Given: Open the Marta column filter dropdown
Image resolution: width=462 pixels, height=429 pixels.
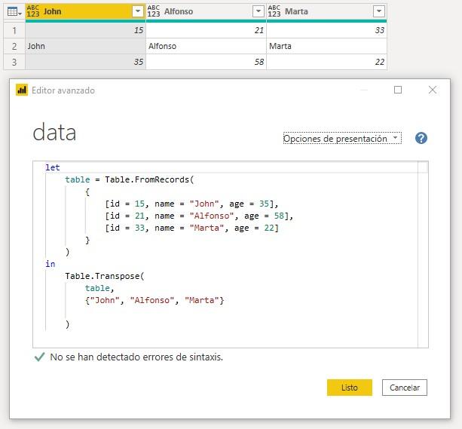Looking at the screenshot, I should pos(378,11).
